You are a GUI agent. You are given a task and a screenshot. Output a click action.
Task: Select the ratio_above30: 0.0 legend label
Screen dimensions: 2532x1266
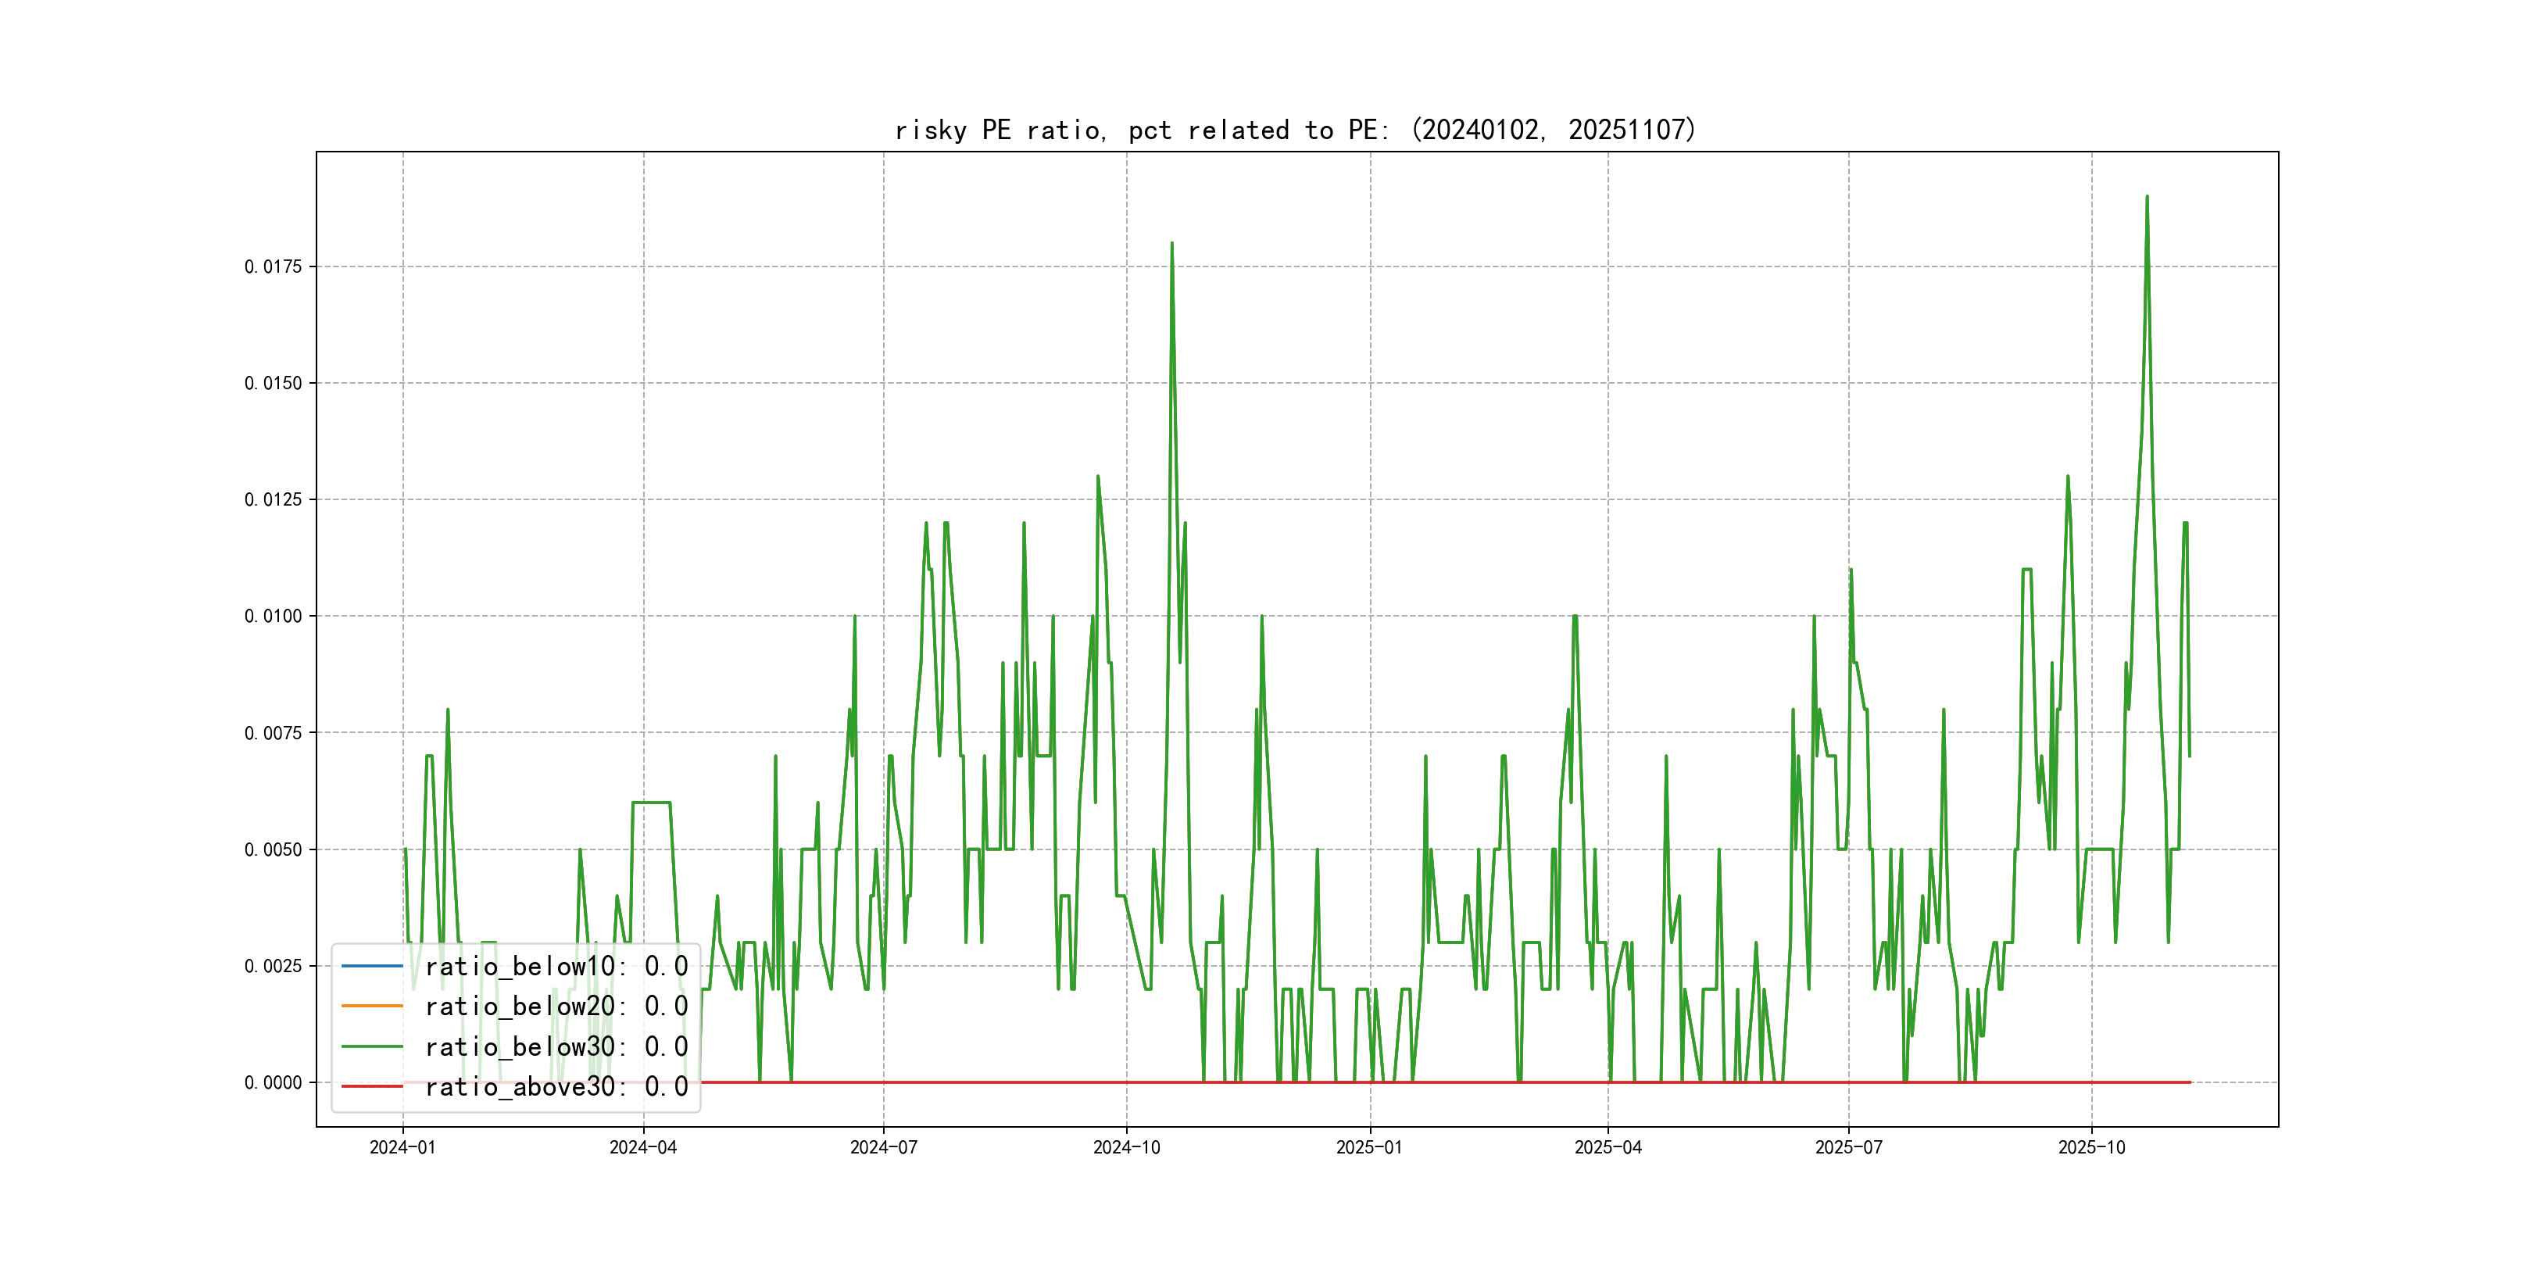[x=556, y=1087]
